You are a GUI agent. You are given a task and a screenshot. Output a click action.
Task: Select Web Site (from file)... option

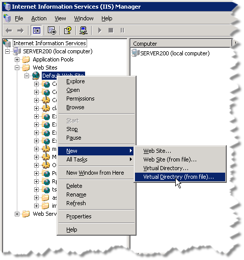click(x=180, y=159)
